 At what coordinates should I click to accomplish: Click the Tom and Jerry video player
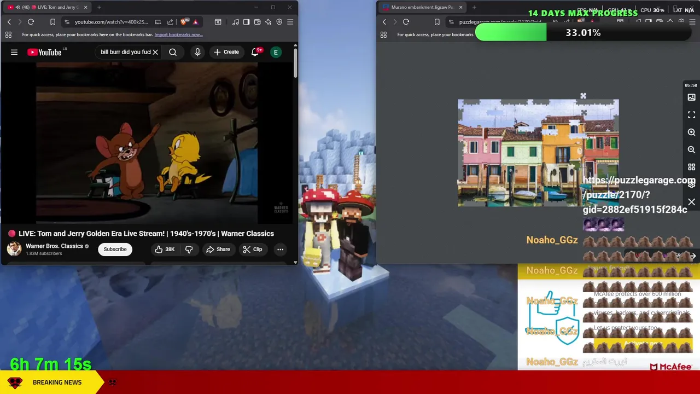tap(147, 142)
